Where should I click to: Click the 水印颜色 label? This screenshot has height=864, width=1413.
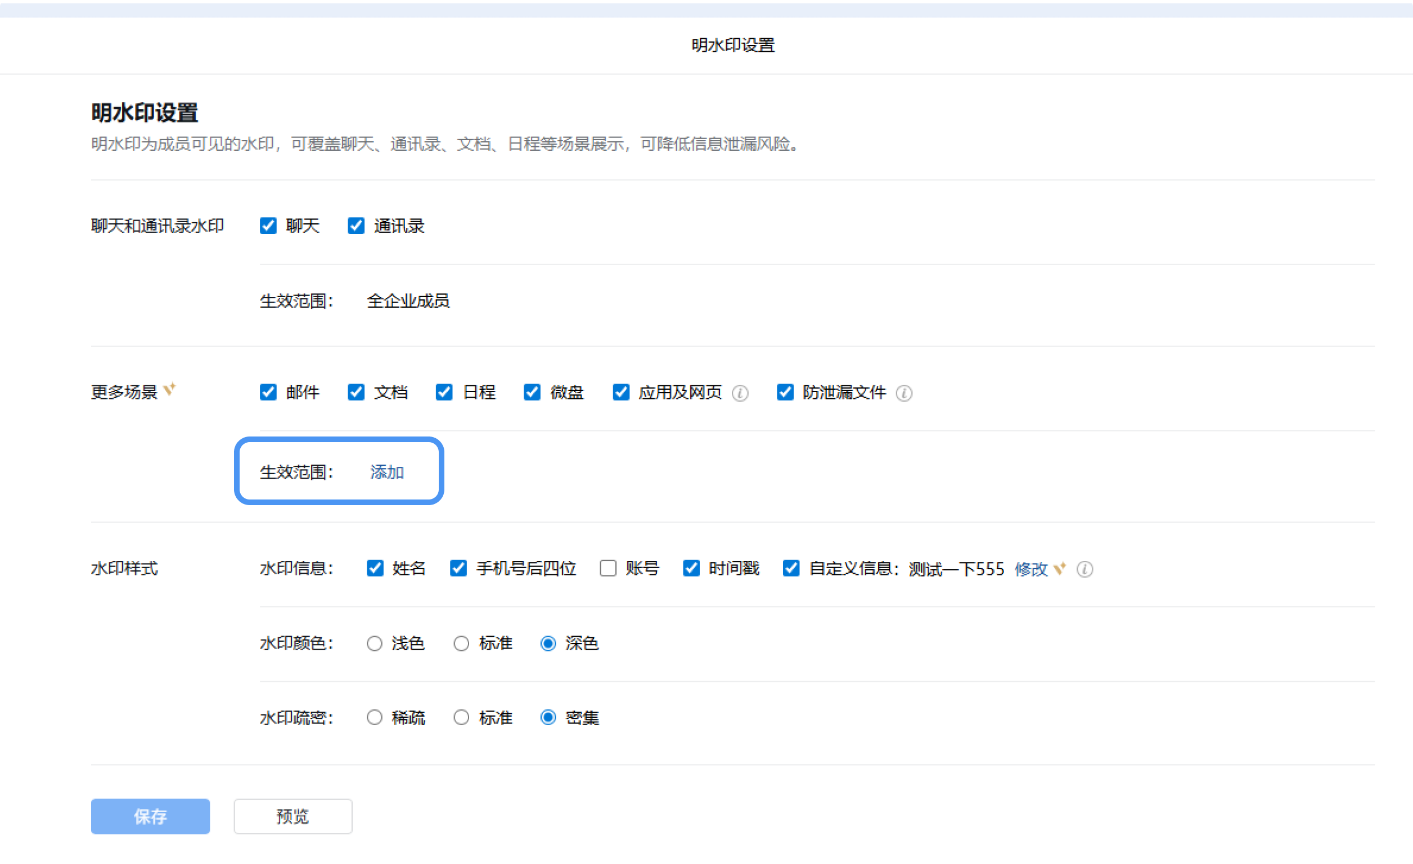pyautogui.click(x=296, y=644)
